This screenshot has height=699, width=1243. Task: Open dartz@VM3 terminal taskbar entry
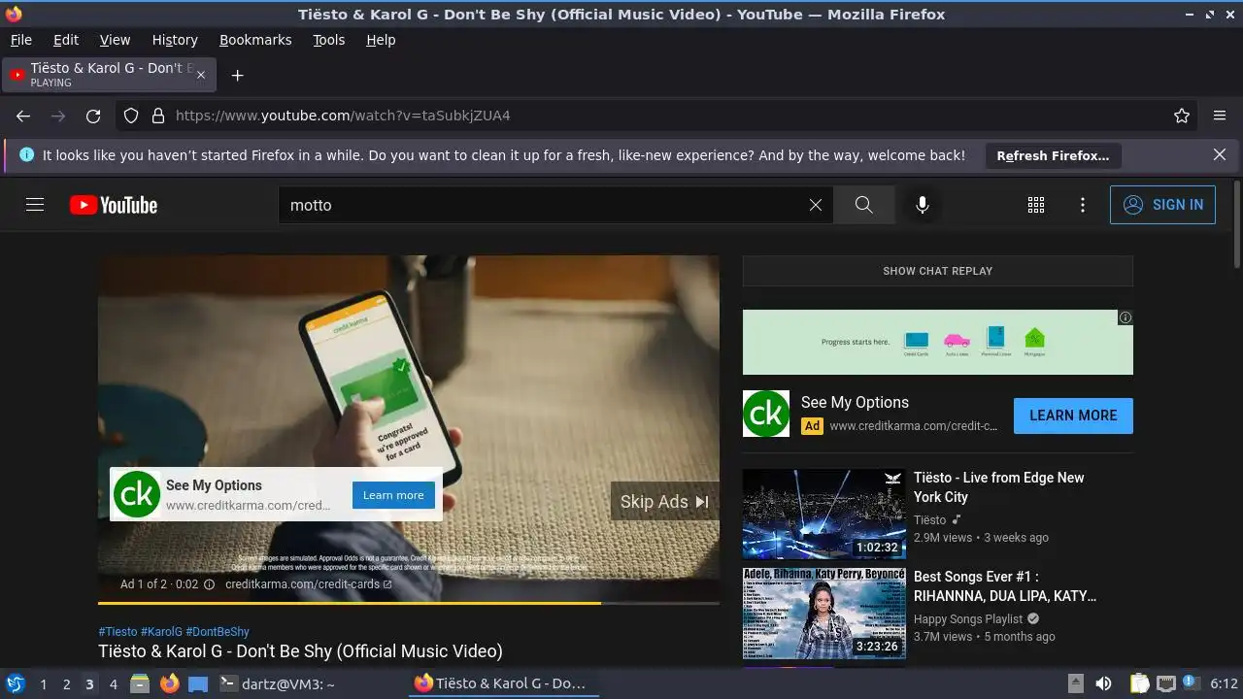coord(277,683)
